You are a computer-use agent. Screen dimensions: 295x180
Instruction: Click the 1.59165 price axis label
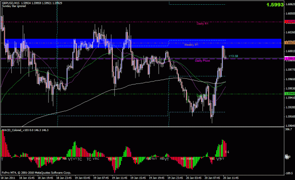[x=290, y=116]
